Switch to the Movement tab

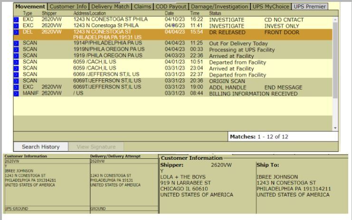30,7
